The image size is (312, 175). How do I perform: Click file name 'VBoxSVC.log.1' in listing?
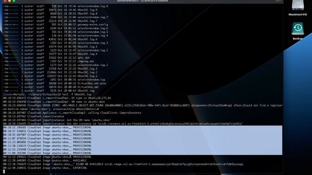click(87, 76)
